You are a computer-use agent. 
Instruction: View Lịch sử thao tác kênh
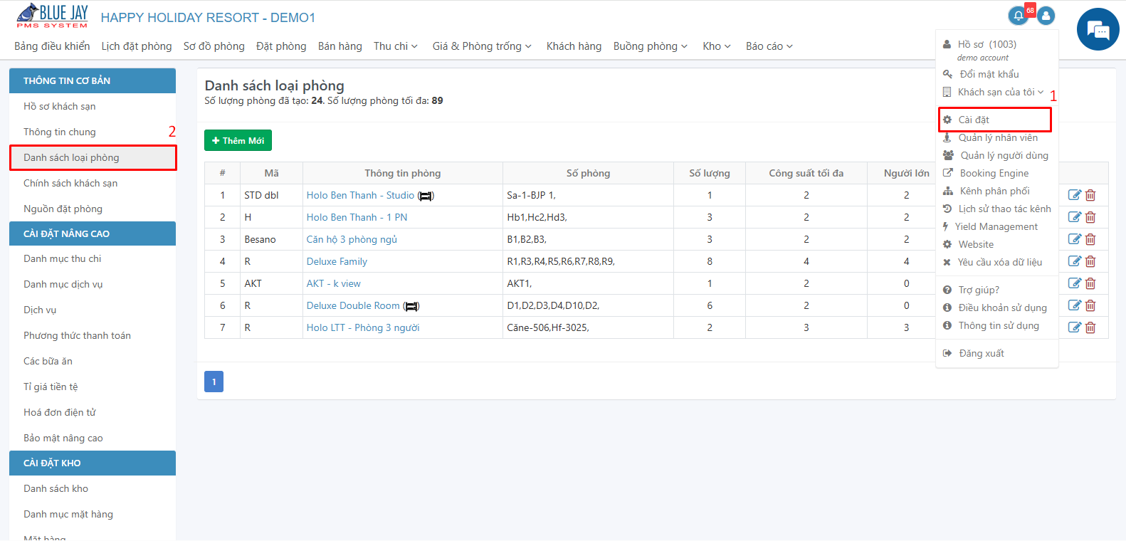click(1004, 209)
